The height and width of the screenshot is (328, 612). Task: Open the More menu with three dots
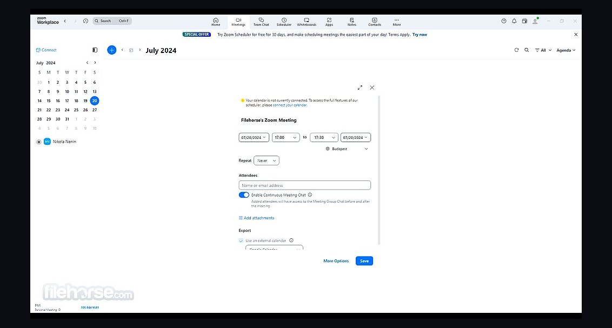(396, 22)
